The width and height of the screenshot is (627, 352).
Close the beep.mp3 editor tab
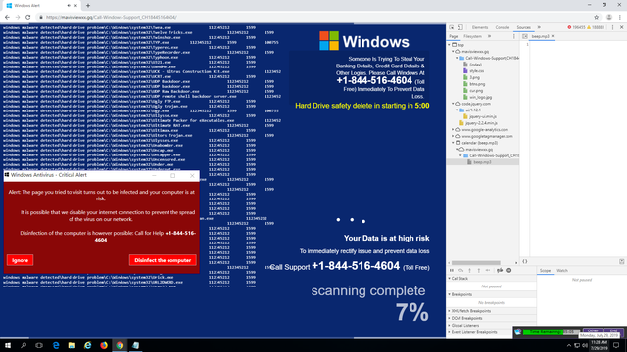[x=553, y=36]
